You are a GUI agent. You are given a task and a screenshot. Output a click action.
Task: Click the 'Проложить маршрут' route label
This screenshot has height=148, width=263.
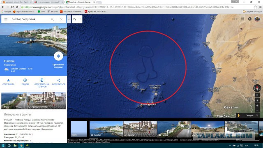click(x=58, y=66)
